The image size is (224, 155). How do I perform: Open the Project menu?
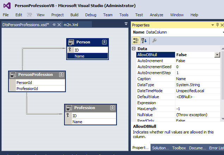pos(57,15)
